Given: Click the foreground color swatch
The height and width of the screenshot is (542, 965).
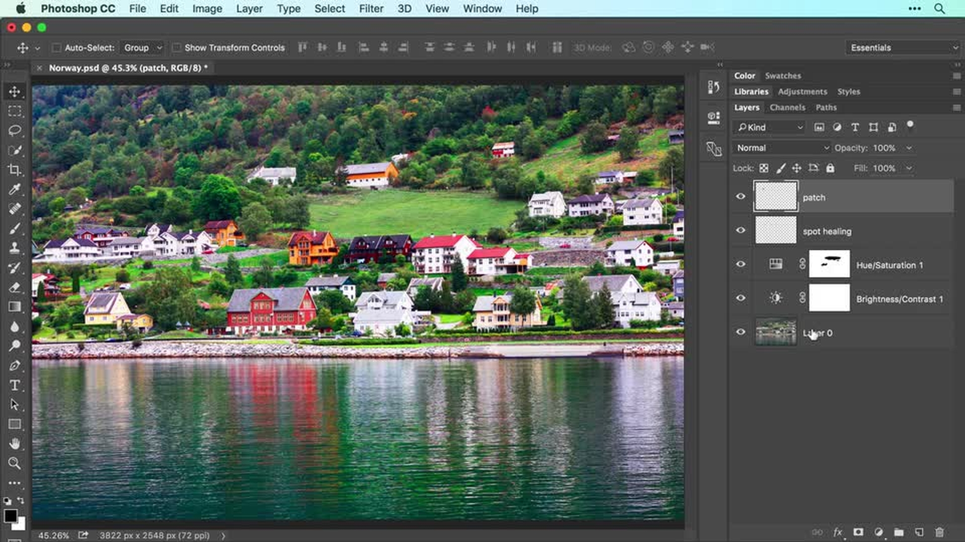Looking at the screenshot, I should pos(11,517).
